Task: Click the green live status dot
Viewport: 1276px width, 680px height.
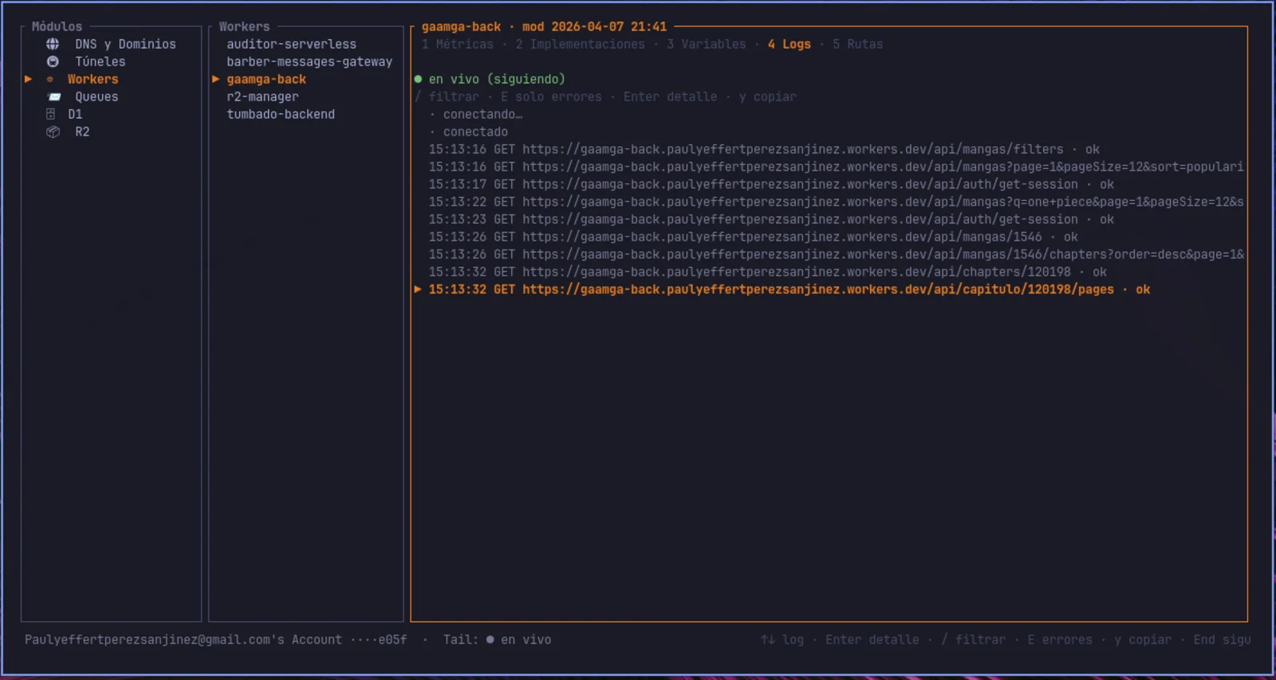Action: pyautogui.click(x=418, y=79)
